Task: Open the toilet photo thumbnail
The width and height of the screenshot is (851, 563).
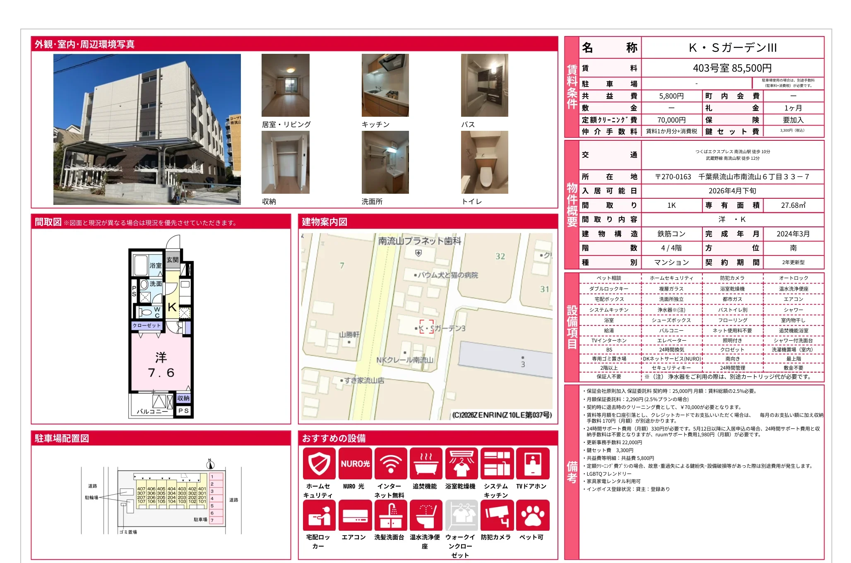Action: [484, 162]
